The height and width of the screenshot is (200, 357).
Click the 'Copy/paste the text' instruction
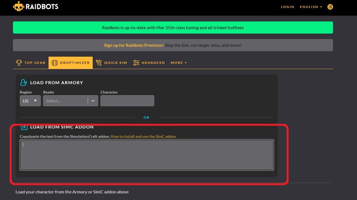point(65,136)
